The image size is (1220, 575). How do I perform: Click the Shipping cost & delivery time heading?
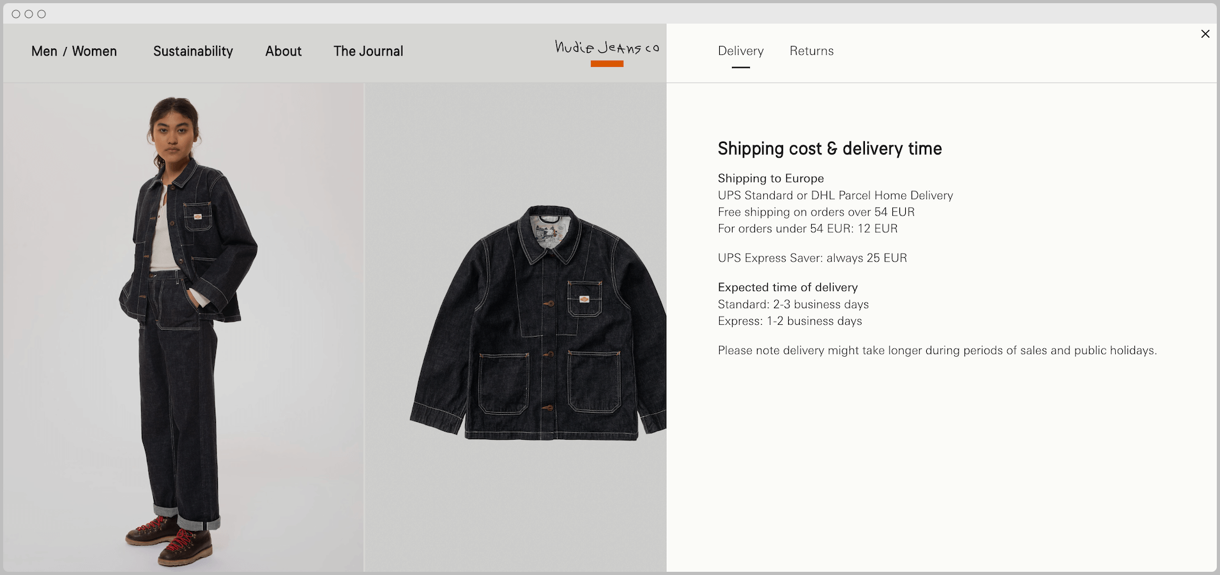click(x=830, y=148)
